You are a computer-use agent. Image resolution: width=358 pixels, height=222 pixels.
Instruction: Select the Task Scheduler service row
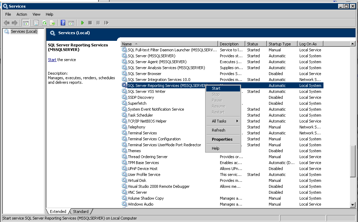pos(222,115)
